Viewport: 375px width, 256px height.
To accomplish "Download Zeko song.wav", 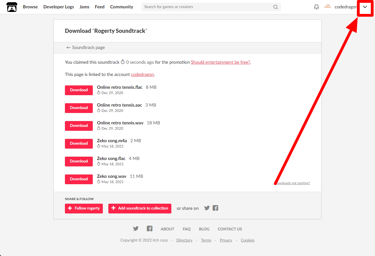I will click(x=79, y=179).
